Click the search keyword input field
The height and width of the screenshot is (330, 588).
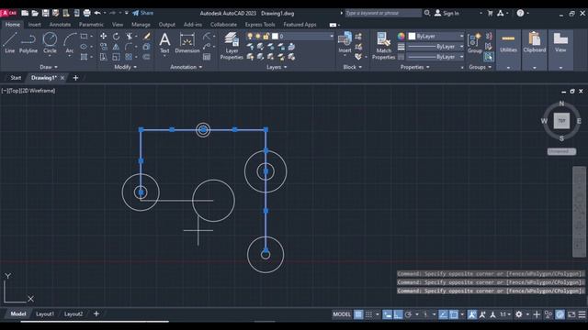pyautogui.click(x=383, y=13)
